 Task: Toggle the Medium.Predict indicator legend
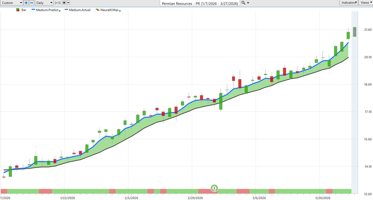pos(47,10)
